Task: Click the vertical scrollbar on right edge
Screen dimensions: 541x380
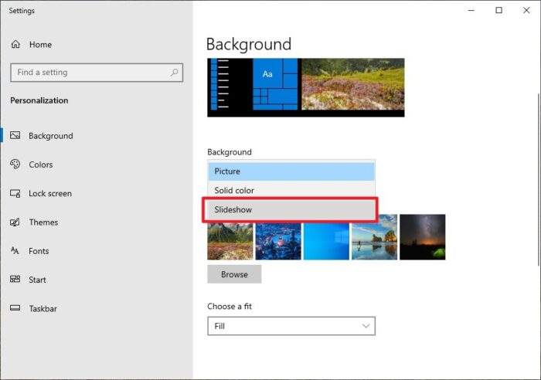Action: pos(538,179)
